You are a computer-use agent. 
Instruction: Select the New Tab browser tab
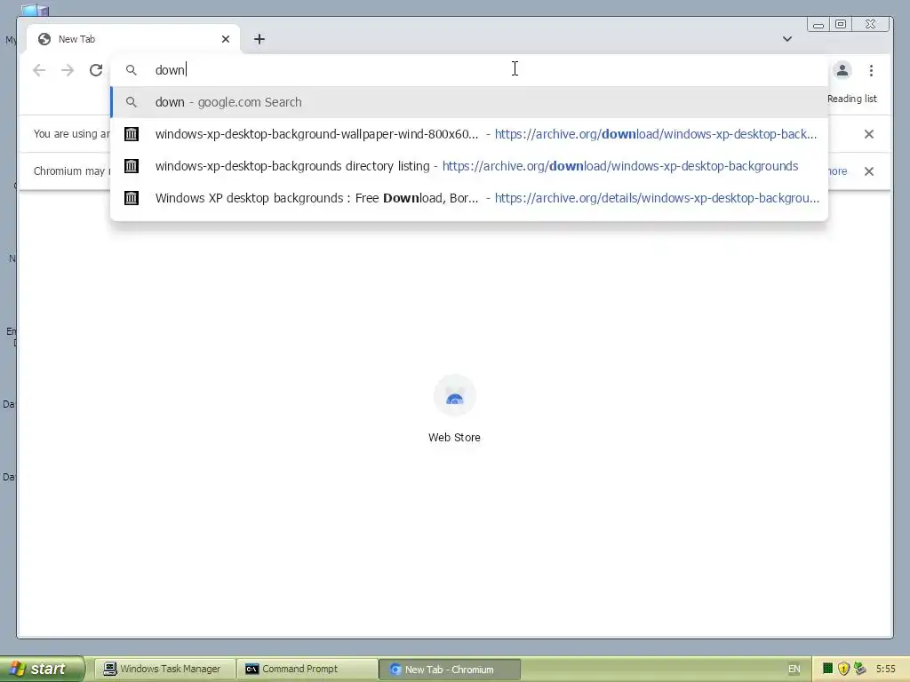coord(133,39)
